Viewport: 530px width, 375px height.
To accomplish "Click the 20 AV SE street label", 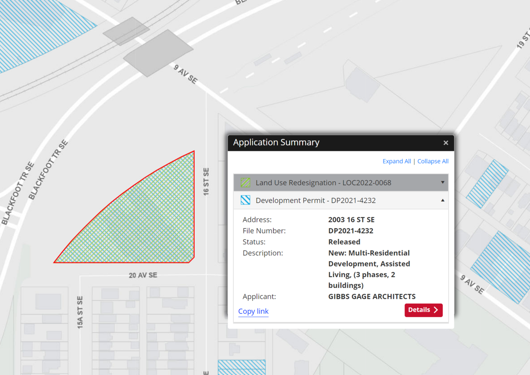I will [143, 275].
